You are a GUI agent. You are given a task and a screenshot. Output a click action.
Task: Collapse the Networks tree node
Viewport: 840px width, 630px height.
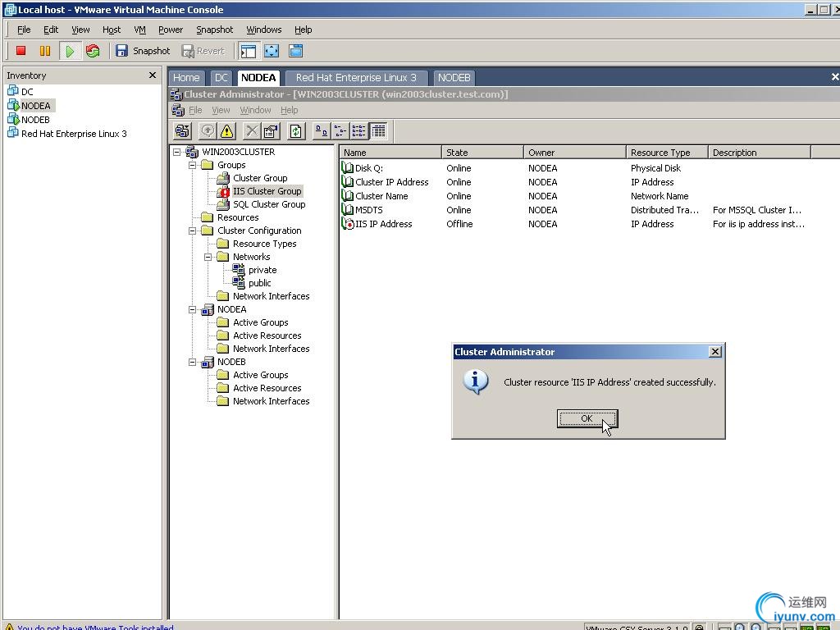[208, 257]
